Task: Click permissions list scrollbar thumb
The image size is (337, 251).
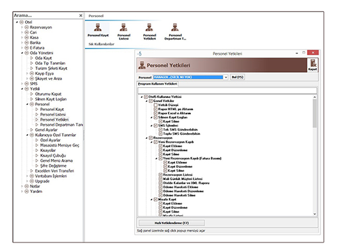Action: click(x=315, y=113)
